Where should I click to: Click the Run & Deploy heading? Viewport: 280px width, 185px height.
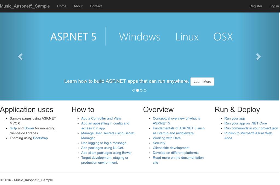pos(237,110)
